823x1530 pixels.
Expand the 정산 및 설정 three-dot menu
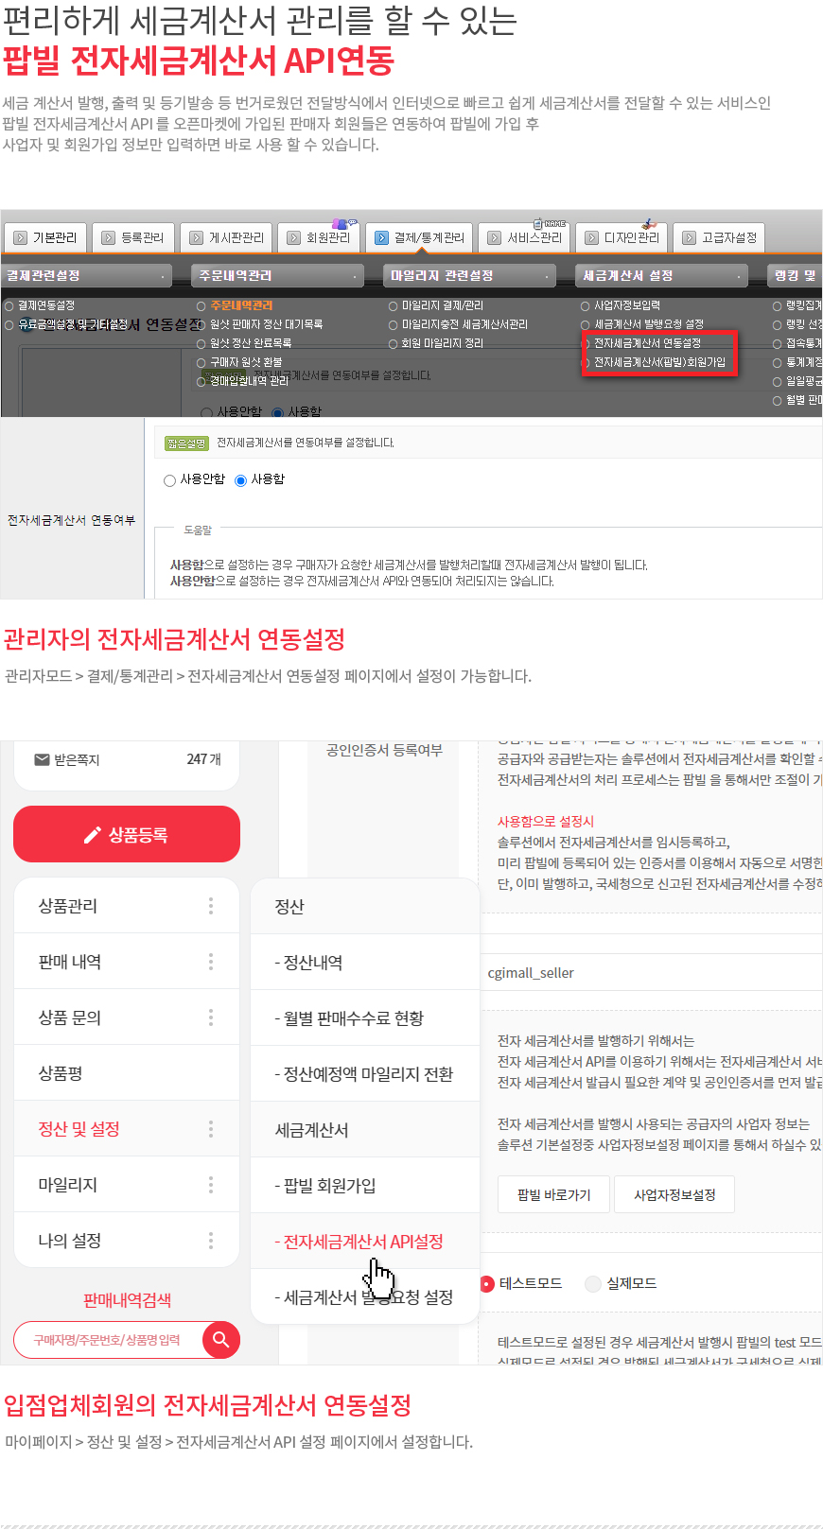click(x=211, y=1129)
